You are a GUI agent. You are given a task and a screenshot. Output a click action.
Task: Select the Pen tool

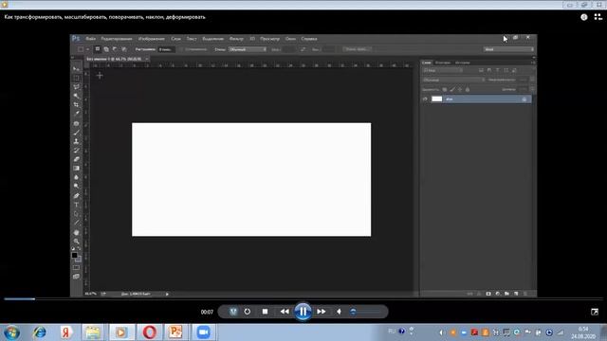click(x=76, y=196)
